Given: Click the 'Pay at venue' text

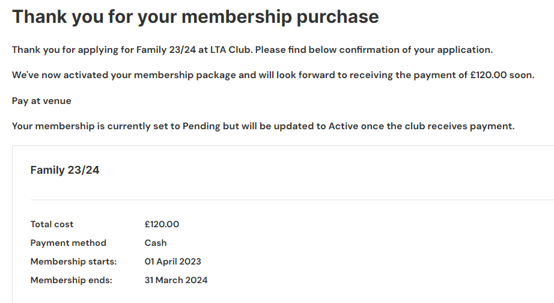Looking at the screenshot, I should (x=41, y=101).
